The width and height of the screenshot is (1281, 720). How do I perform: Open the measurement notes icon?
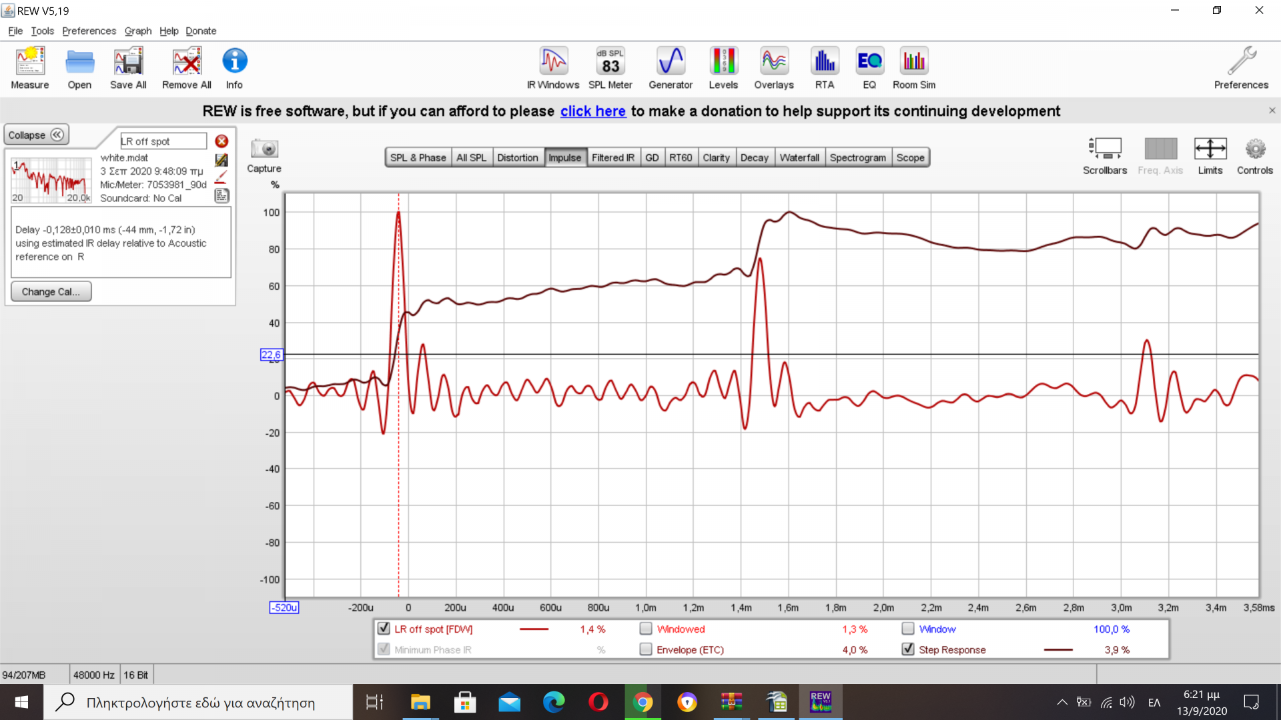pyautogui.click(x=222, y=195)
